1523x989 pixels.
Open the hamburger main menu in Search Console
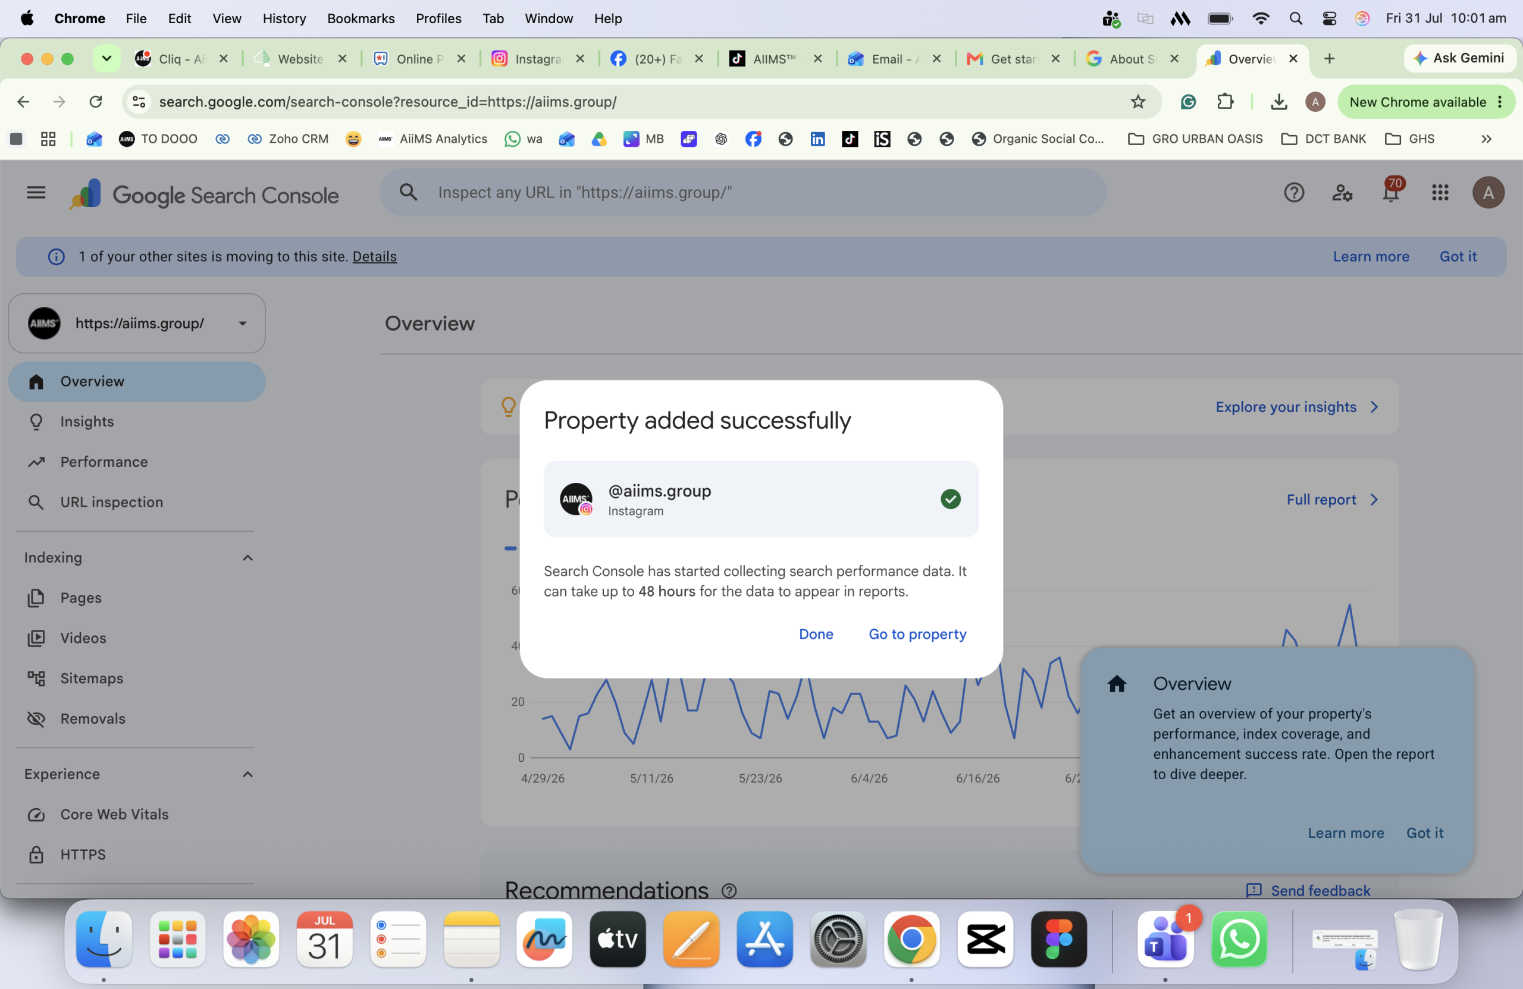36,193
